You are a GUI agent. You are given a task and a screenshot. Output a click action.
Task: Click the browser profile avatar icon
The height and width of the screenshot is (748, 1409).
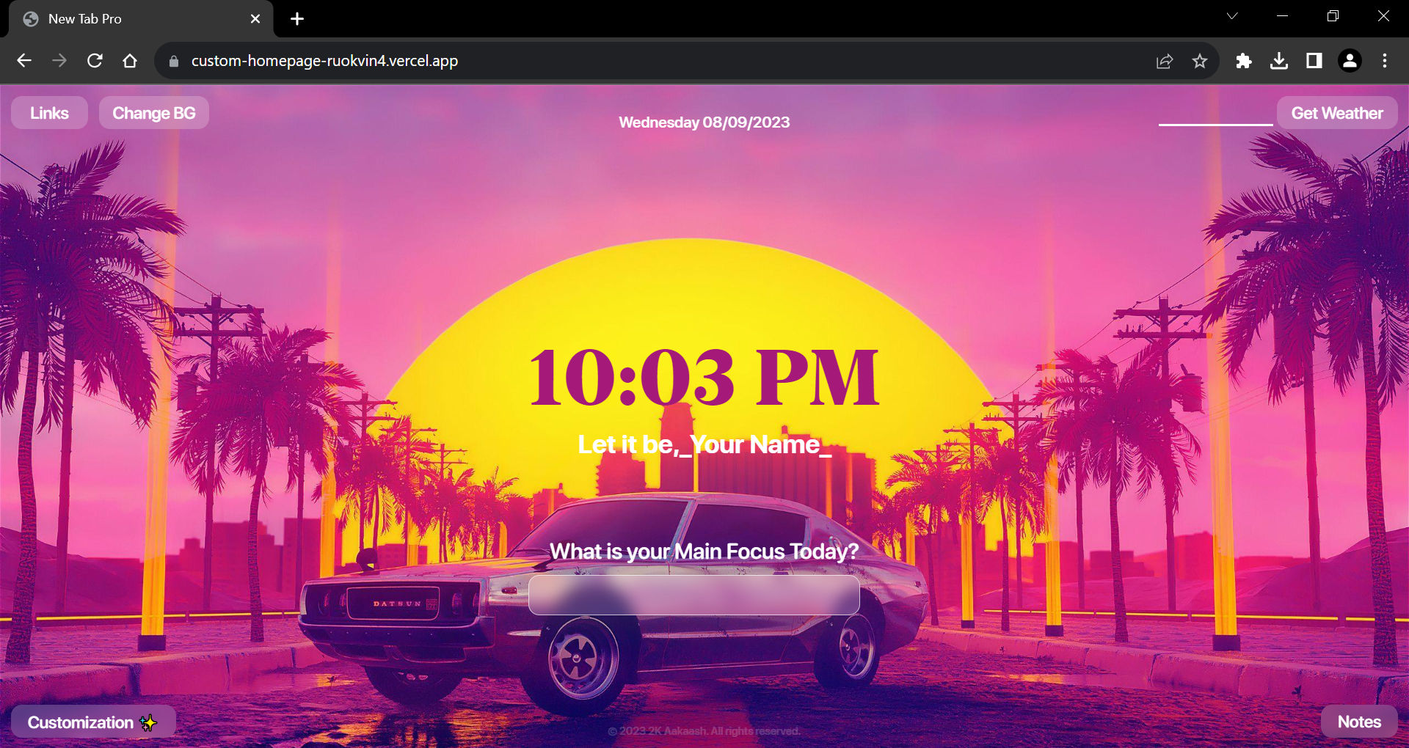[x=1350, y=61]
